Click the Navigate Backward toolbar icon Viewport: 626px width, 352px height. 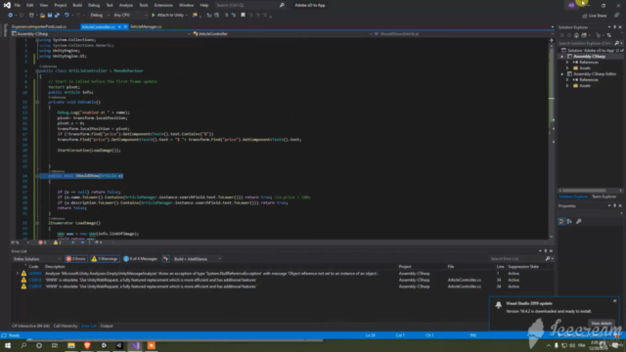10,16
